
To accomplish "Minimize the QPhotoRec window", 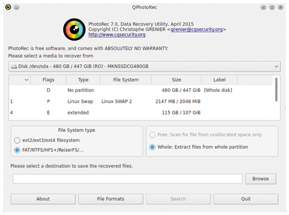I will (263, 7).
